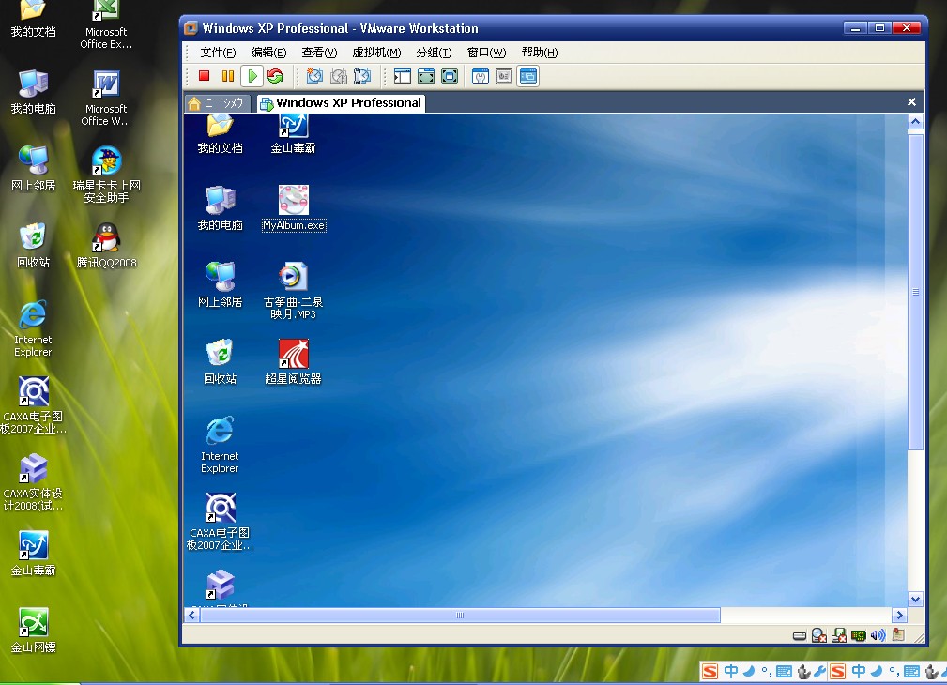Click the 超星阅览器 shortcut
The image size is (947, 685).
pyautogui.click(x=293, y=362)
